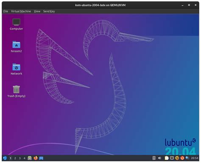
Task: Open the volume speaker icon
Action: click(x=159, y=158)
